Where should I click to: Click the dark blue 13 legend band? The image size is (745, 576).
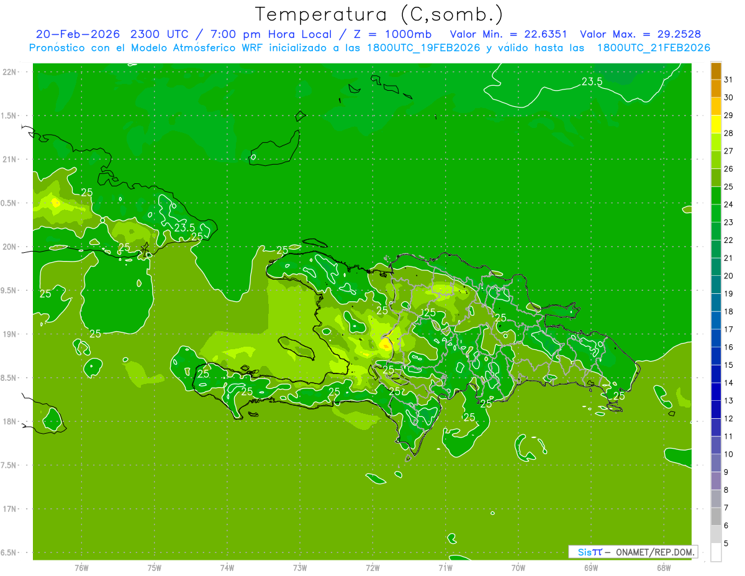pyautogui.click(x=716, y=392)
